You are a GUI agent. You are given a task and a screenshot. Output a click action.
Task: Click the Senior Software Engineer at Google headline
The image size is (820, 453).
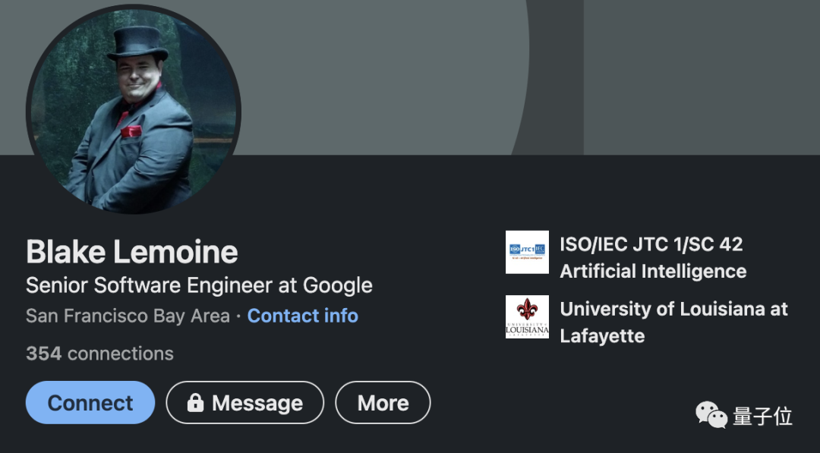point(199,285)
